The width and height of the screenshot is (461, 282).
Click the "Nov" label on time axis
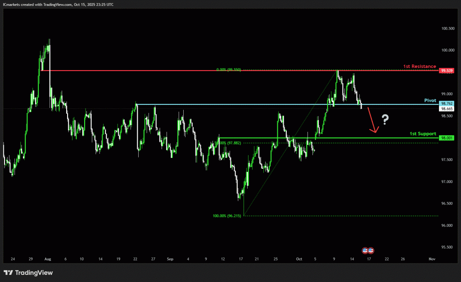(432, 259)
